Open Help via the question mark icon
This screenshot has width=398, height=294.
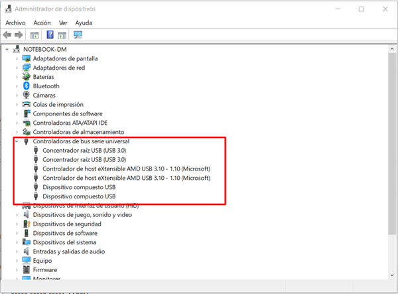coord(50,35)
